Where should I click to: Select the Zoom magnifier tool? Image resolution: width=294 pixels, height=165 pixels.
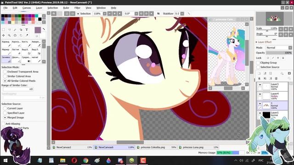[9, 35]
